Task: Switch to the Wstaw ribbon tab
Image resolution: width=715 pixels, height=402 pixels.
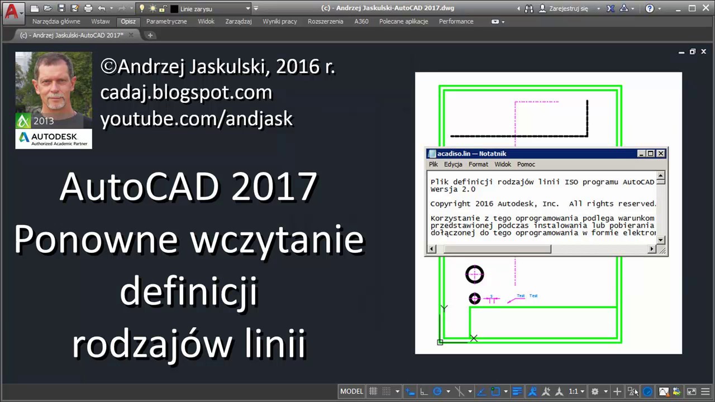Action: coord(101,21)
